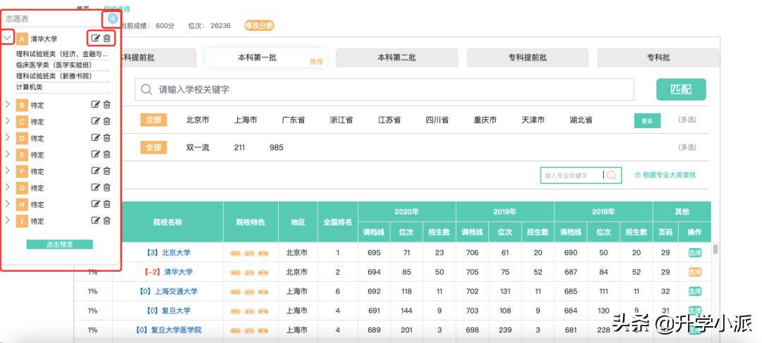
Task: Edit volunteer slot H 待定
Action: click(96, 204)
